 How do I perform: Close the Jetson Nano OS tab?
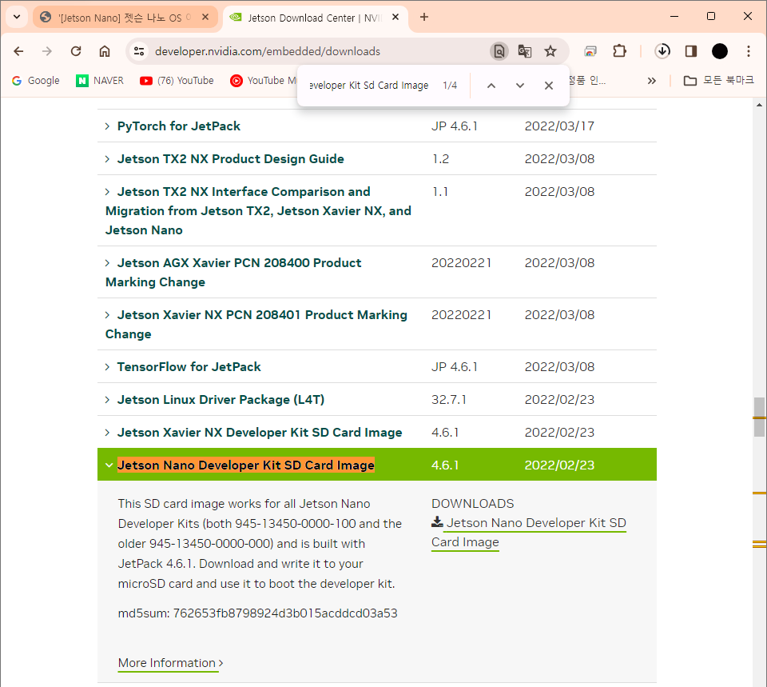click(205, 17)
